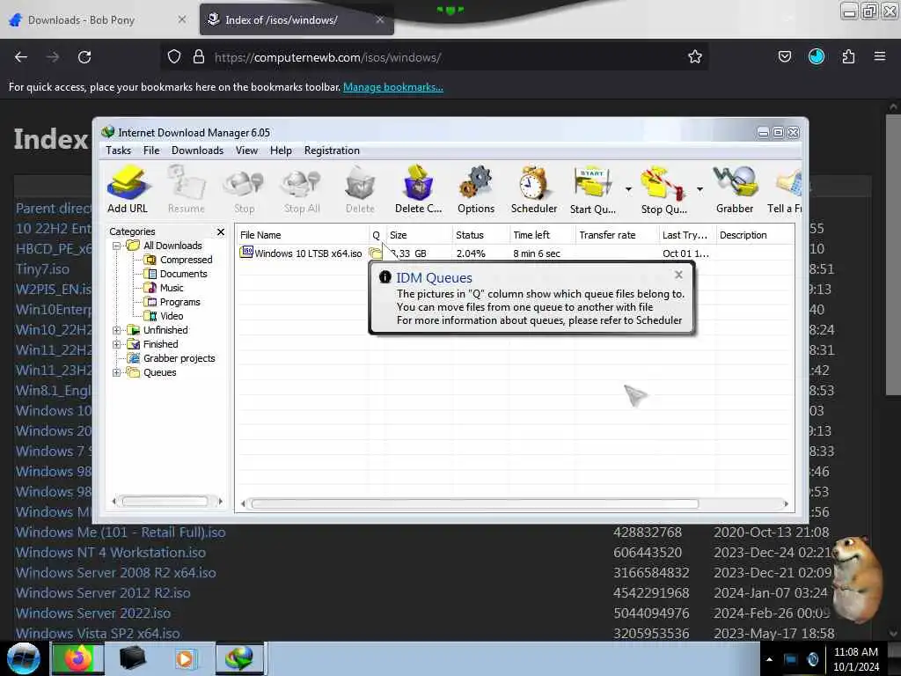The width and height of the screenshot is (901, 676).
Task: Open IDM Options gear icon
Action: point(476,189)
